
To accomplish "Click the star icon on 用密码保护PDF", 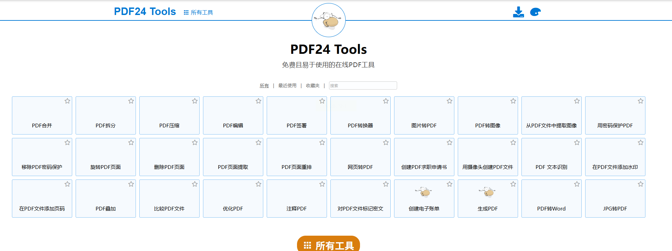I will point(641,101).
